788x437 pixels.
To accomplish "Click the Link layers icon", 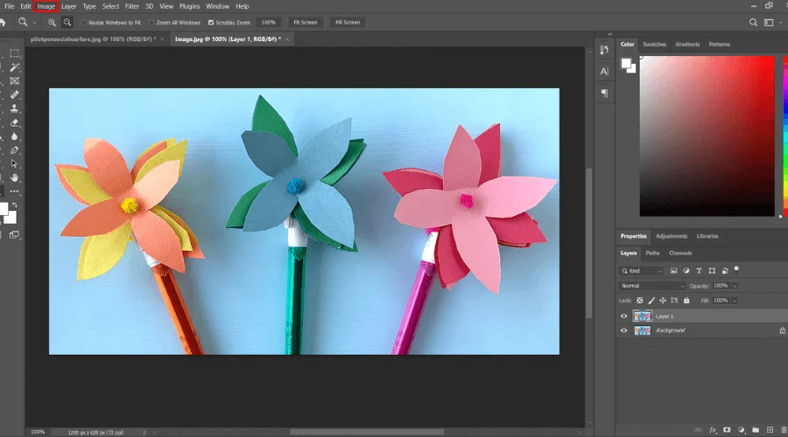I will click(698, 430).
